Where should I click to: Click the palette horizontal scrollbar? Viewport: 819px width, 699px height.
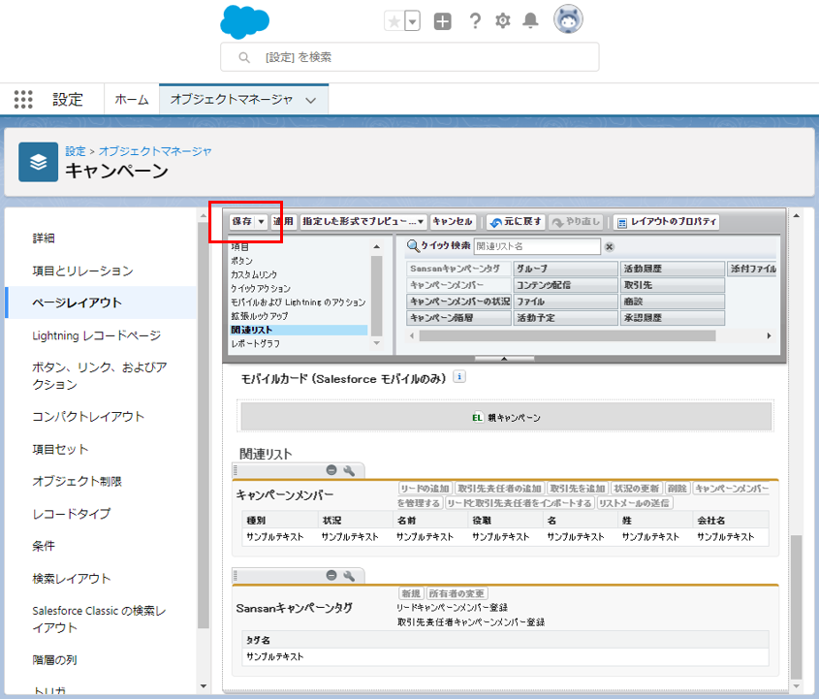(582, 335)
